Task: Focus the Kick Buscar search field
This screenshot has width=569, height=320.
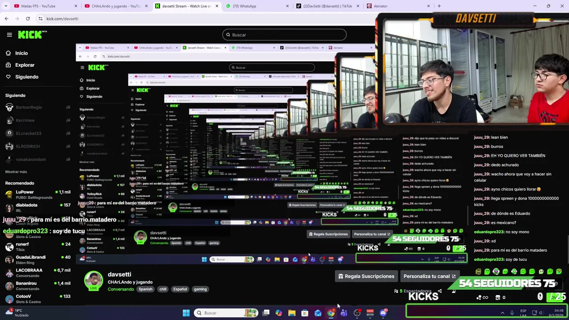Action: coord(284,35)
